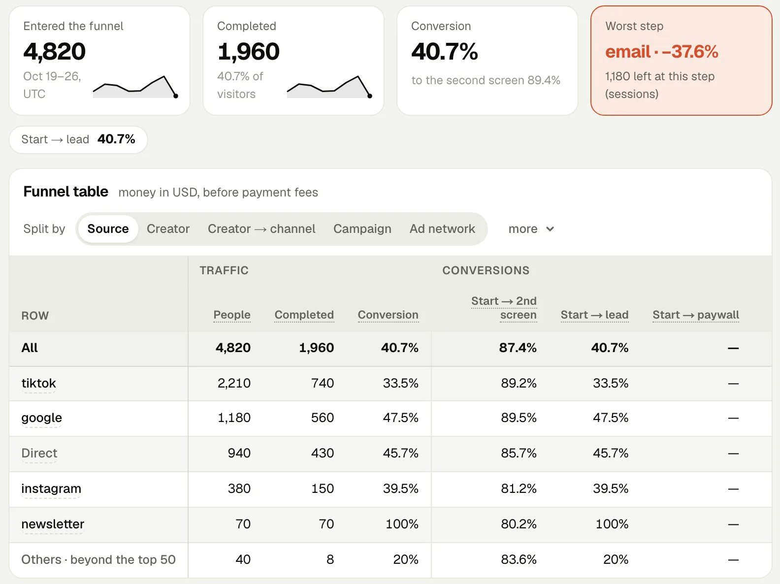The width and height of the screenshot is (780, 584).
Task: Click Direct's Completed value "430"
Action: coord(323,453)
